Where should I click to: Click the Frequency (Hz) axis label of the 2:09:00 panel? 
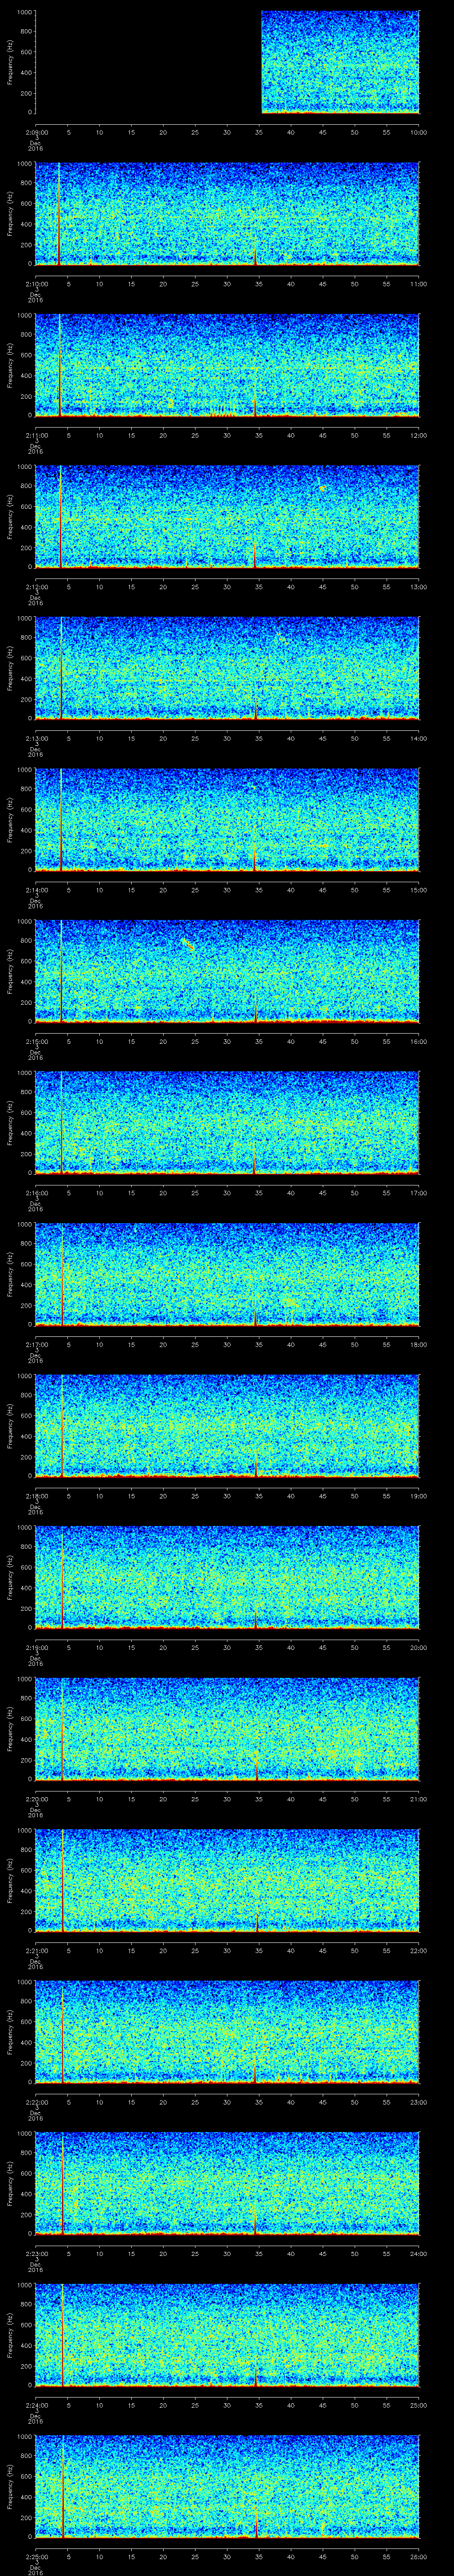[x=10, y=62]
